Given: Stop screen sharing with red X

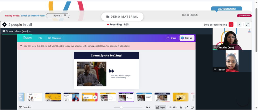Looking at the screenshot, I should 231,25.
